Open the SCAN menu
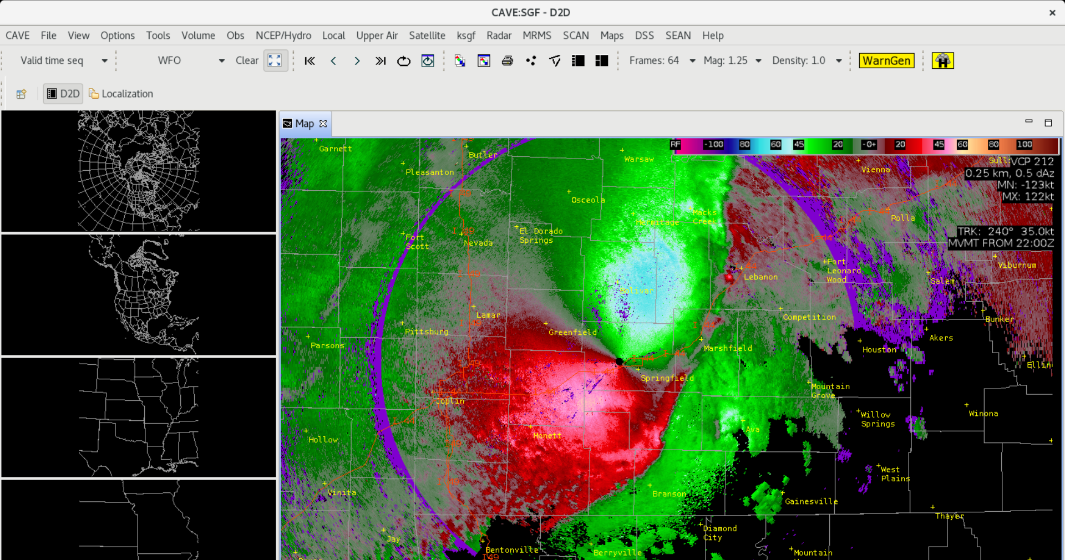 pyautogui.click(x=576, y=35)
